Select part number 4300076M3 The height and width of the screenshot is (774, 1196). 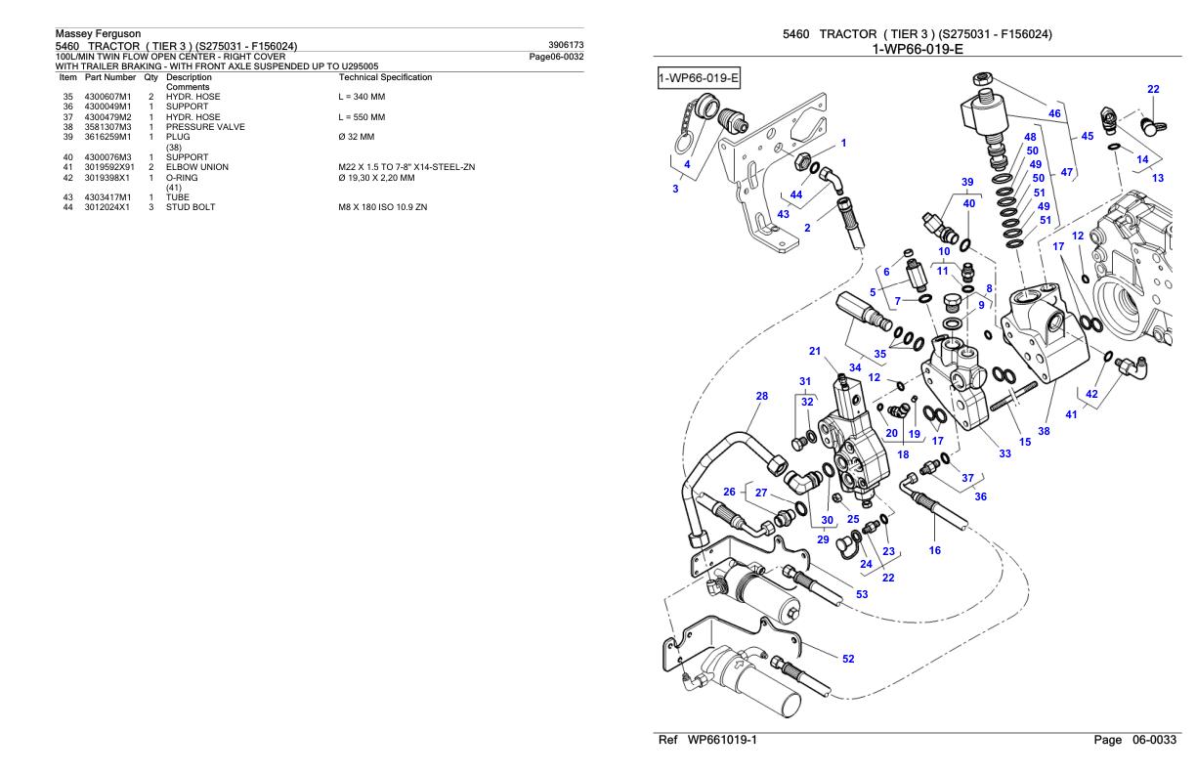pos(107,157)
